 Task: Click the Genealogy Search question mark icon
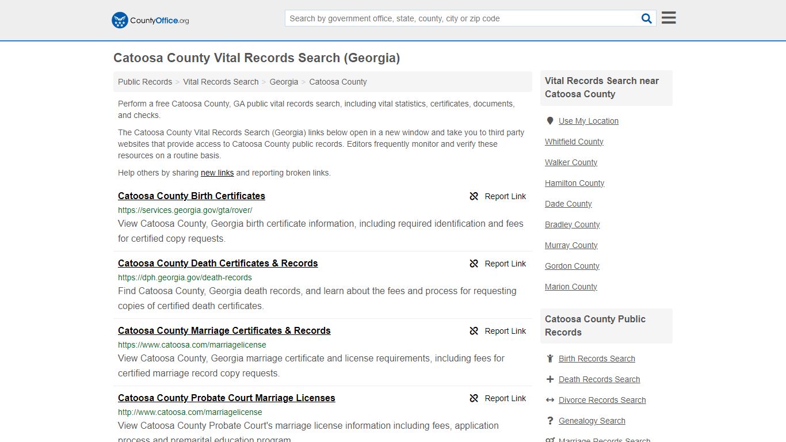[550, 421]
